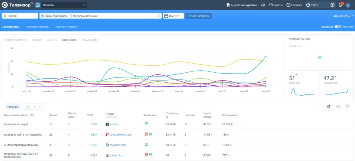Open the table columns settings icon

click(338, 107)
